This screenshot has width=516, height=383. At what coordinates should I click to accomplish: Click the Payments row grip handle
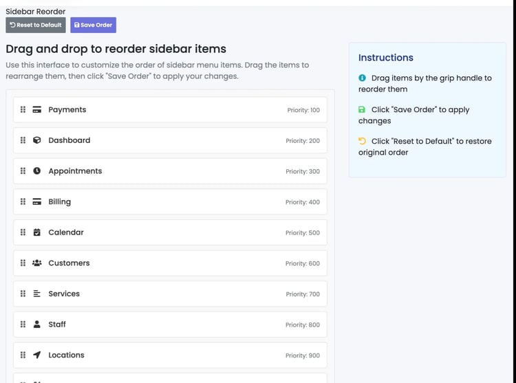coord(23,109)
